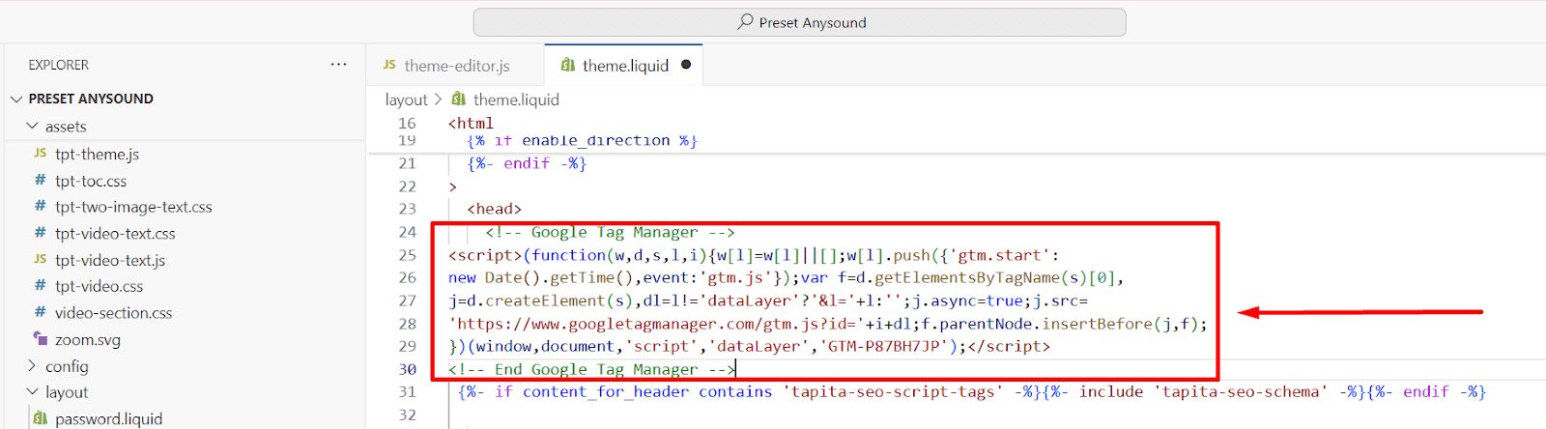Viewport: 1546px width, 429px height.
Task: Click the search magnifier icon in title bar
Action: click(745, 21)
